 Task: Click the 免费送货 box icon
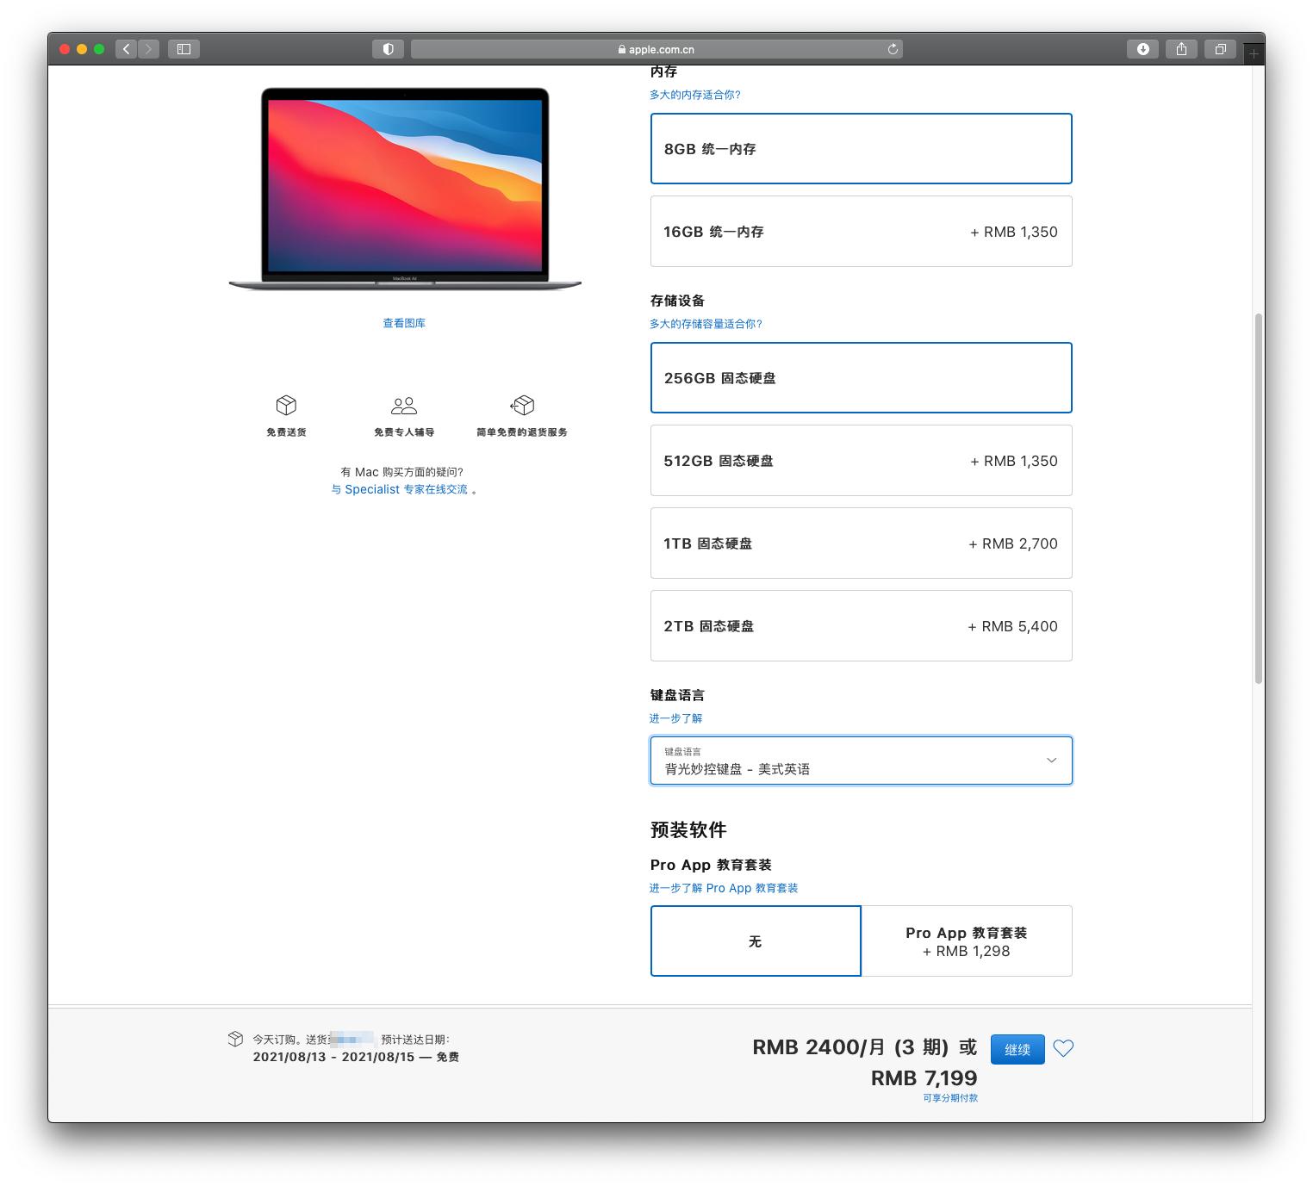285,406
